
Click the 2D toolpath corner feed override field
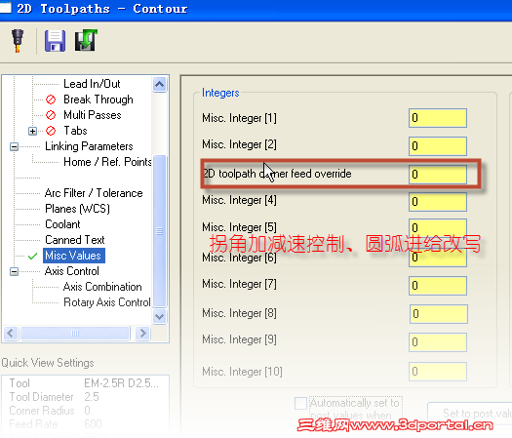(x=438, y=174)
